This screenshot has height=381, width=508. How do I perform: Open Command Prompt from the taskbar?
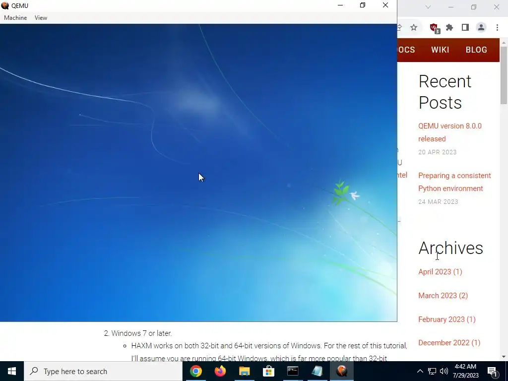pos(293,371)
